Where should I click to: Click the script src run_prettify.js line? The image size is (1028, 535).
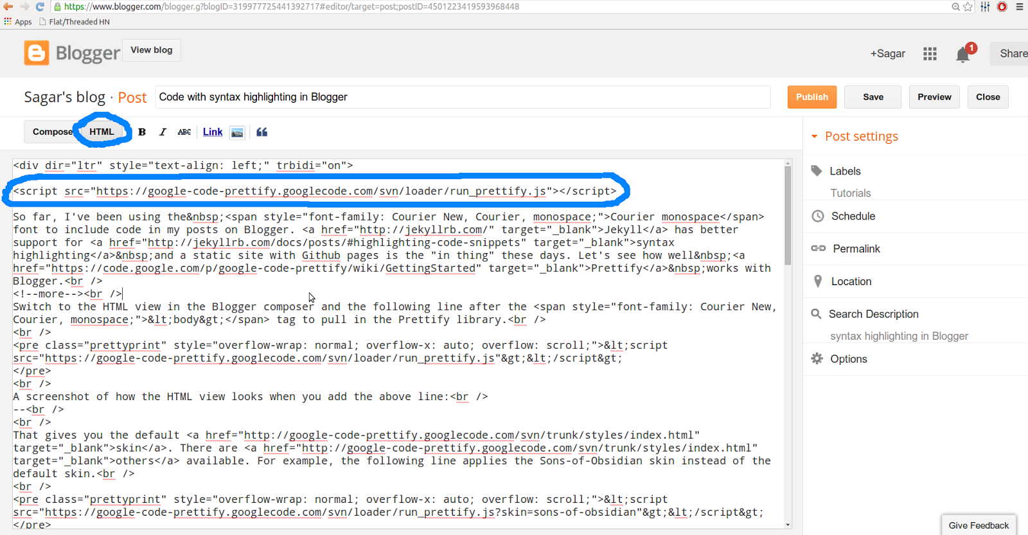315,191
